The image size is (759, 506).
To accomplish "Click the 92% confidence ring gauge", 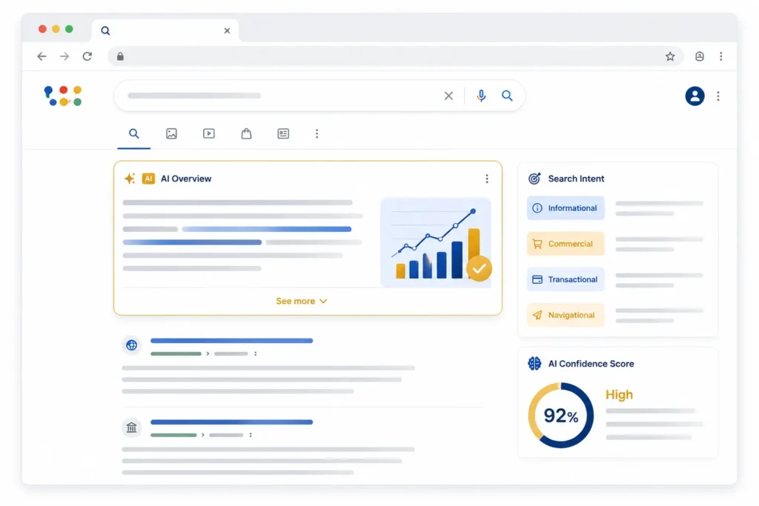I will (561, 416).
